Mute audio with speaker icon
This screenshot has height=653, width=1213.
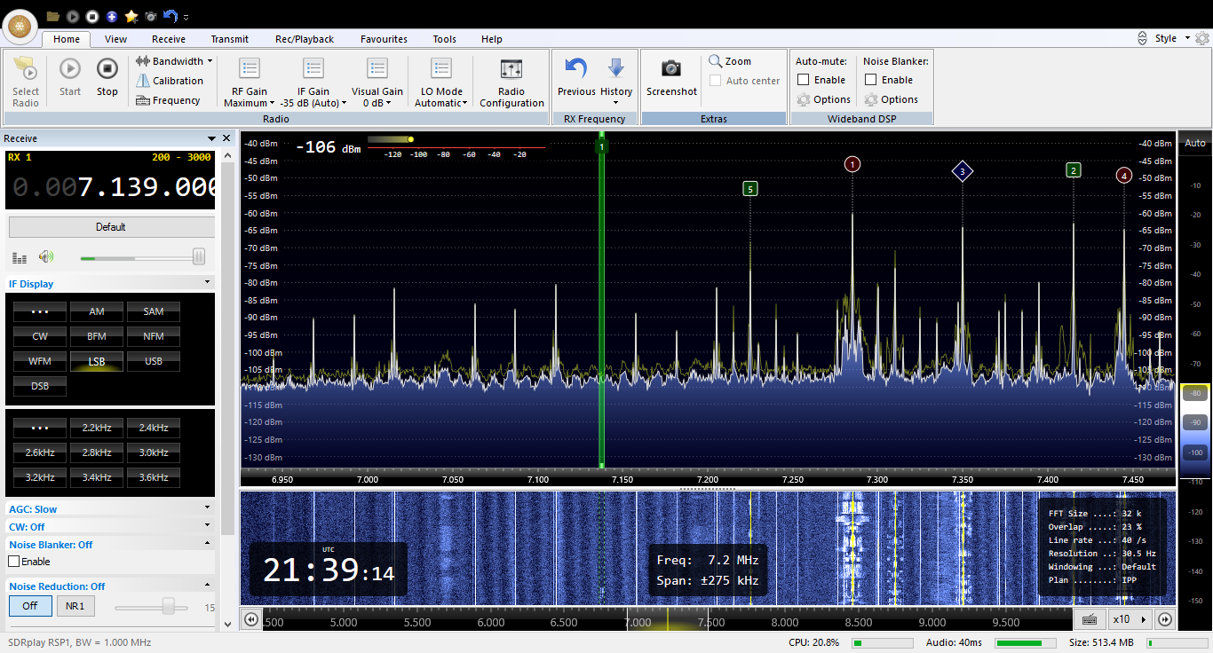(46, 257)
